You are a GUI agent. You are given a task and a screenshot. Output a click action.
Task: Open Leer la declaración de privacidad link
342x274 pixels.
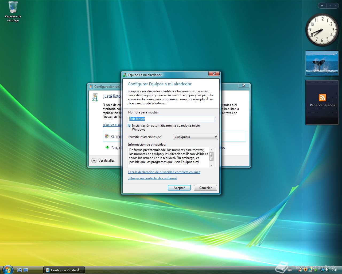click(x=164, y=172)
